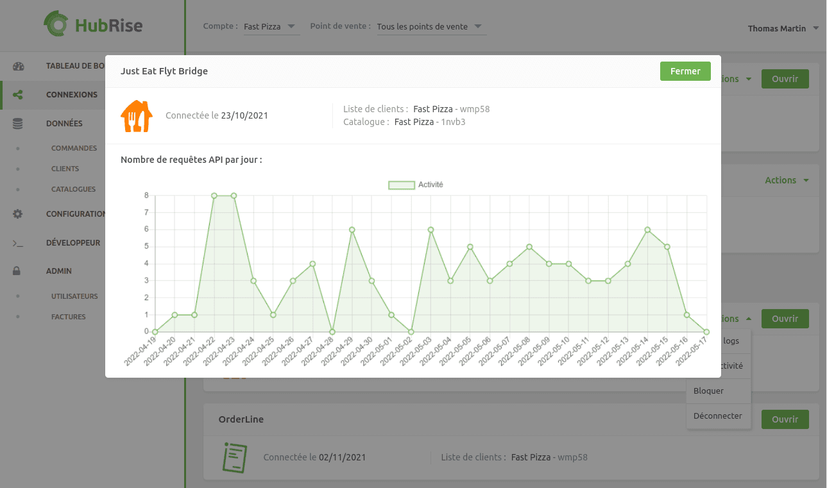Click the dashboard gauge icon in sidebar
Image resolution: width=827 pixels, height=488 pixels.
tap(18, 66)
